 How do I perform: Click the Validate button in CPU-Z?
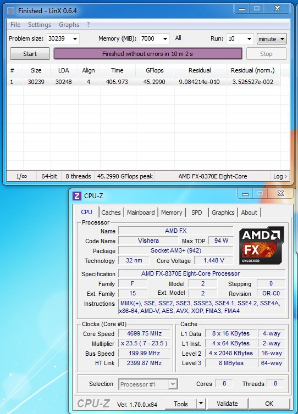227,404
